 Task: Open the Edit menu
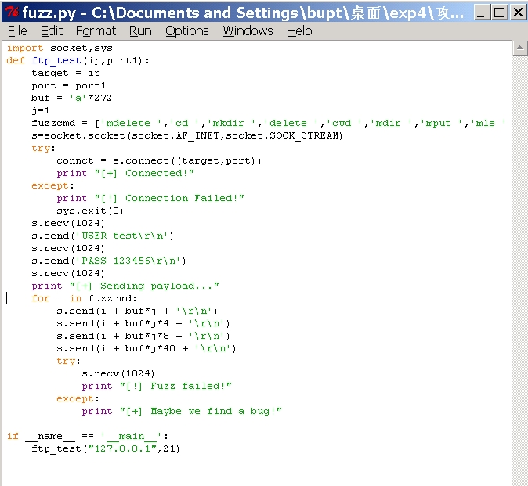tap(52, 31)
